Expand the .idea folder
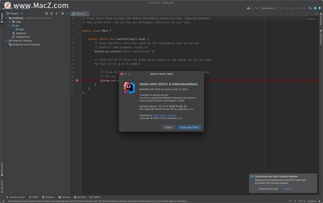This screenshot has height=203, width=323. point(9,22)
